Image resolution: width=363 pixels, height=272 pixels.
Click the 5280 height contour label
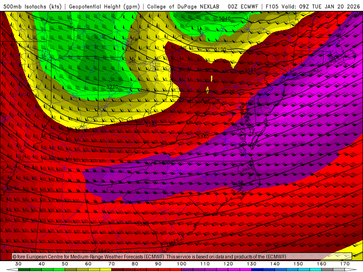(151, 125)
